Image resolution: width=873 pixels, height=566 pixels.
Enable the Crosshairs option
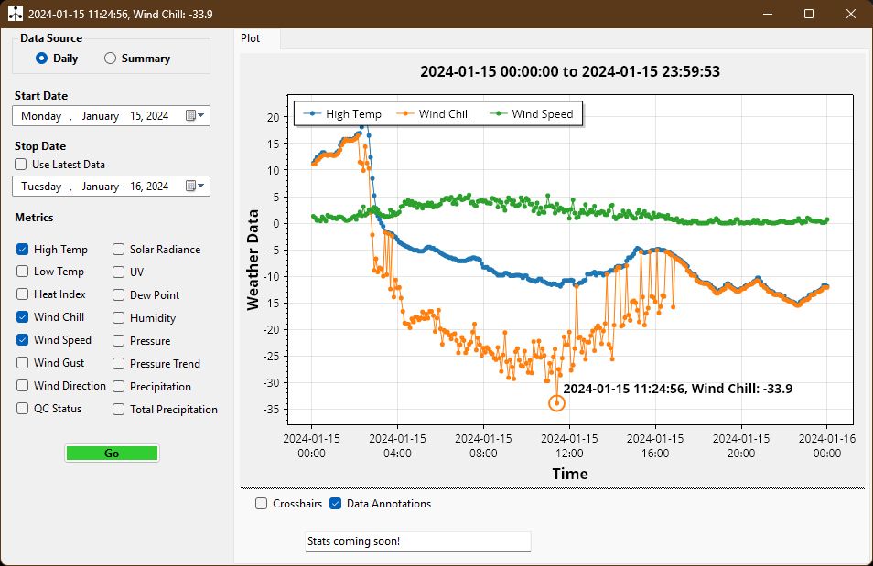tap(262, 503)
